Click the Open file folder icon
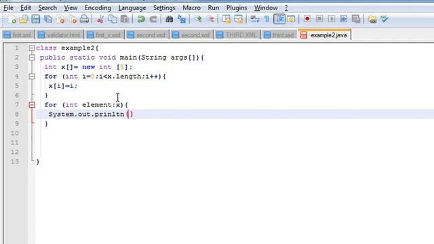The width and height of the screenshot is (434, 244). tap(24, 19)
